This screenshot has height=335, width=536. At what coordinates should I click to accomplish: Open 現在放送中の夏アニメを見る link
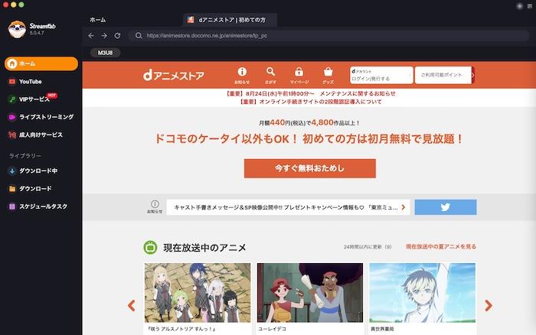coord(441,246)
